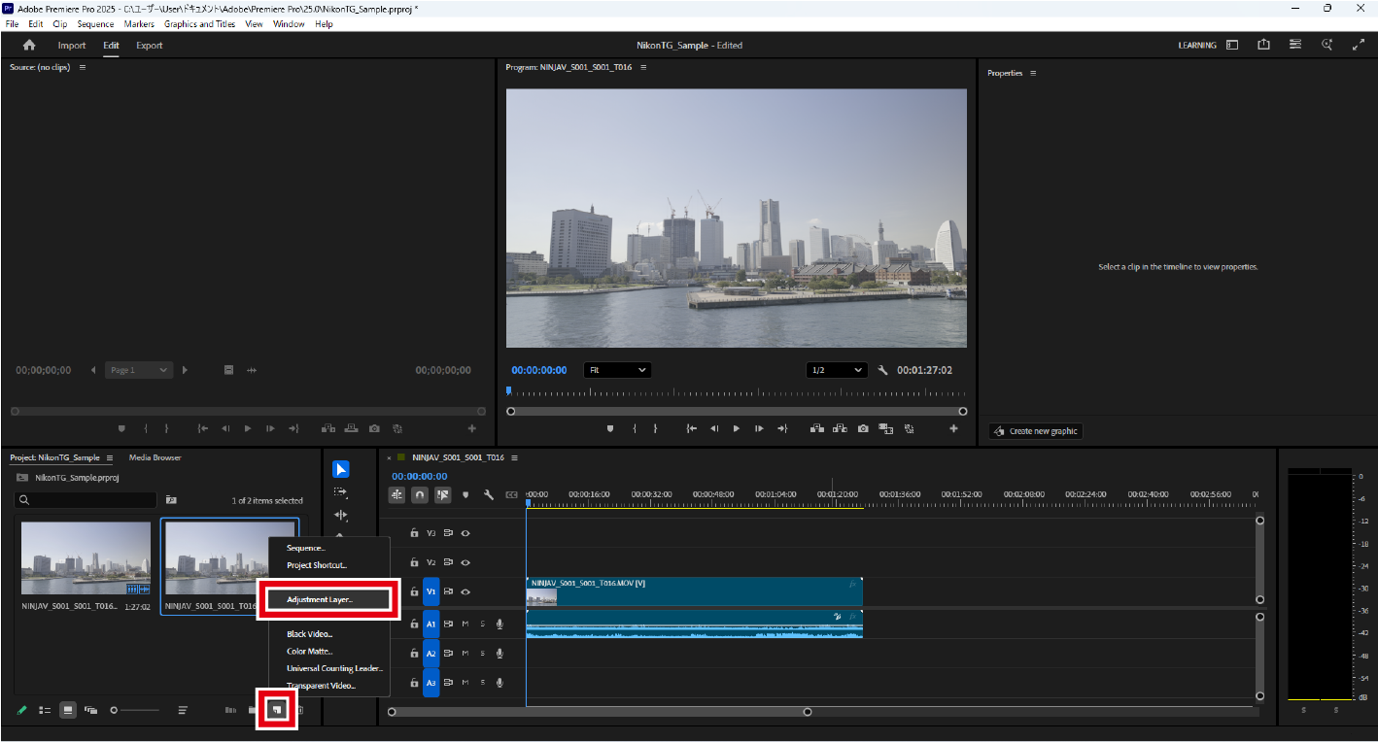Add Marker in the Program monitor
1378x742 pixels.
pyautogui.click(x=610, y=428)
